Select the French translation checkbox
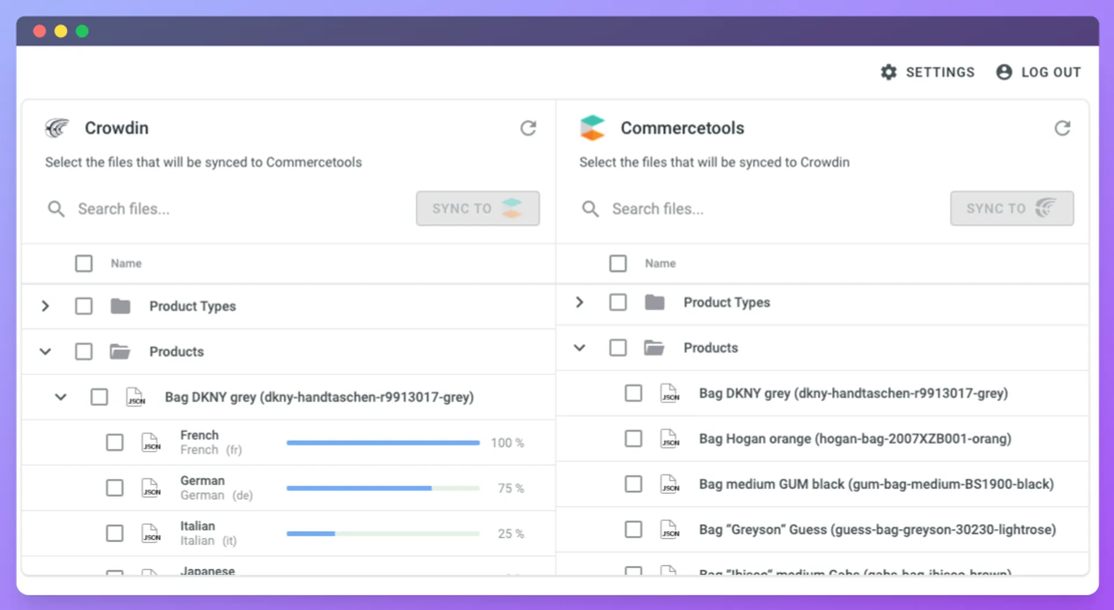This screenshot has height=610, width=1114. [x=115, y=442]
